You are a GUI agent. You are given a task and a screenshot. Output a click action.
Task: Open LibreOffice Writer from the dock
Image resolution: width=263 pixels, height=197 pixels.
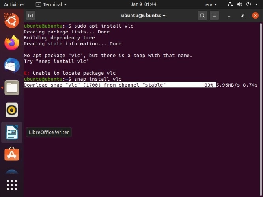[x=12, y=132]
